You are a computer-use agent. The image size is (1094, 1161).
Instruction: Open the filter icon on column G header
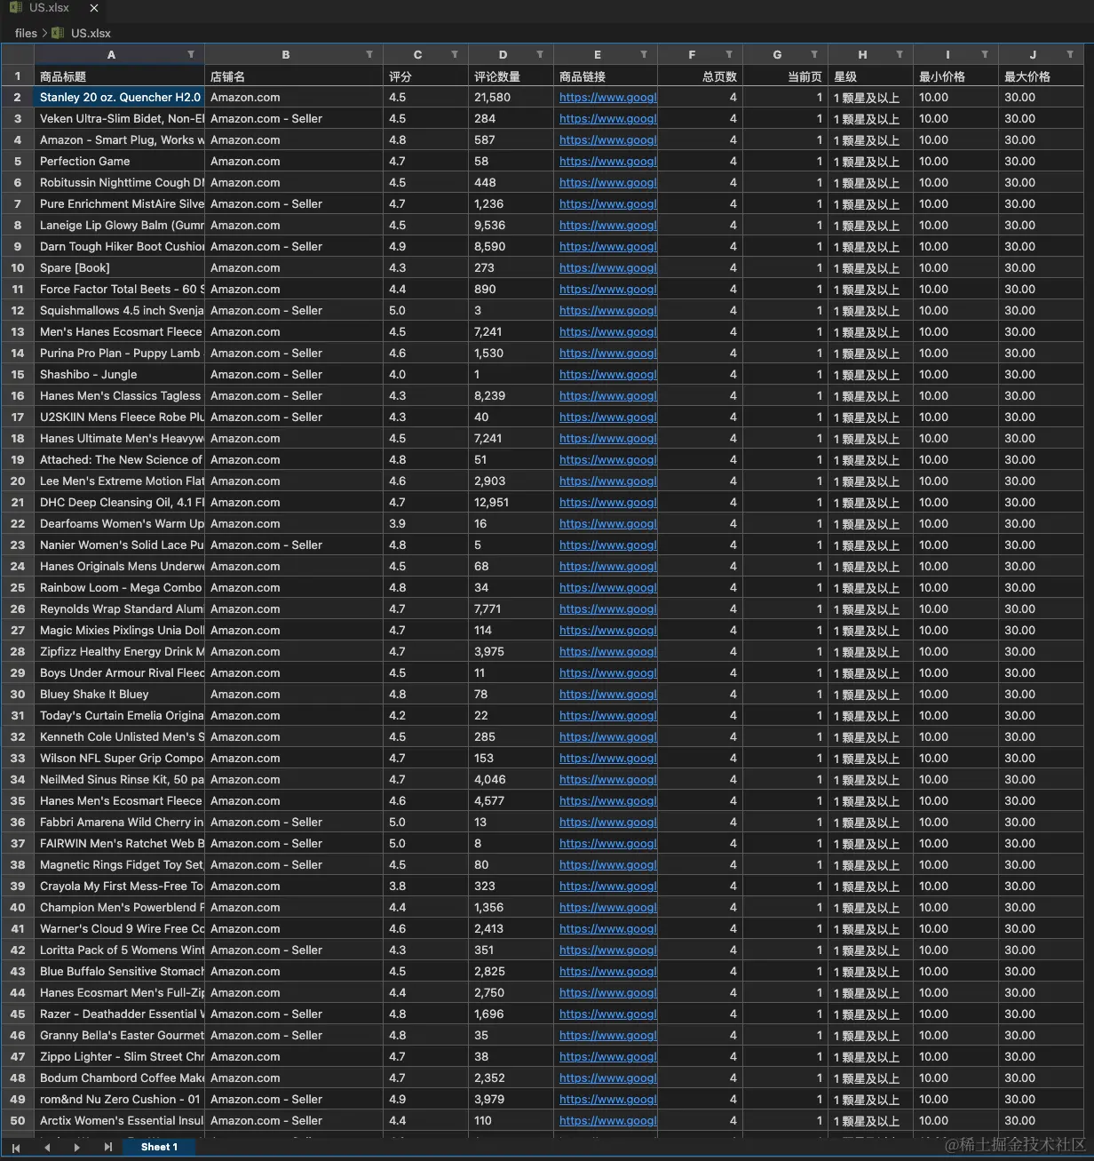(x=814, y=55)
